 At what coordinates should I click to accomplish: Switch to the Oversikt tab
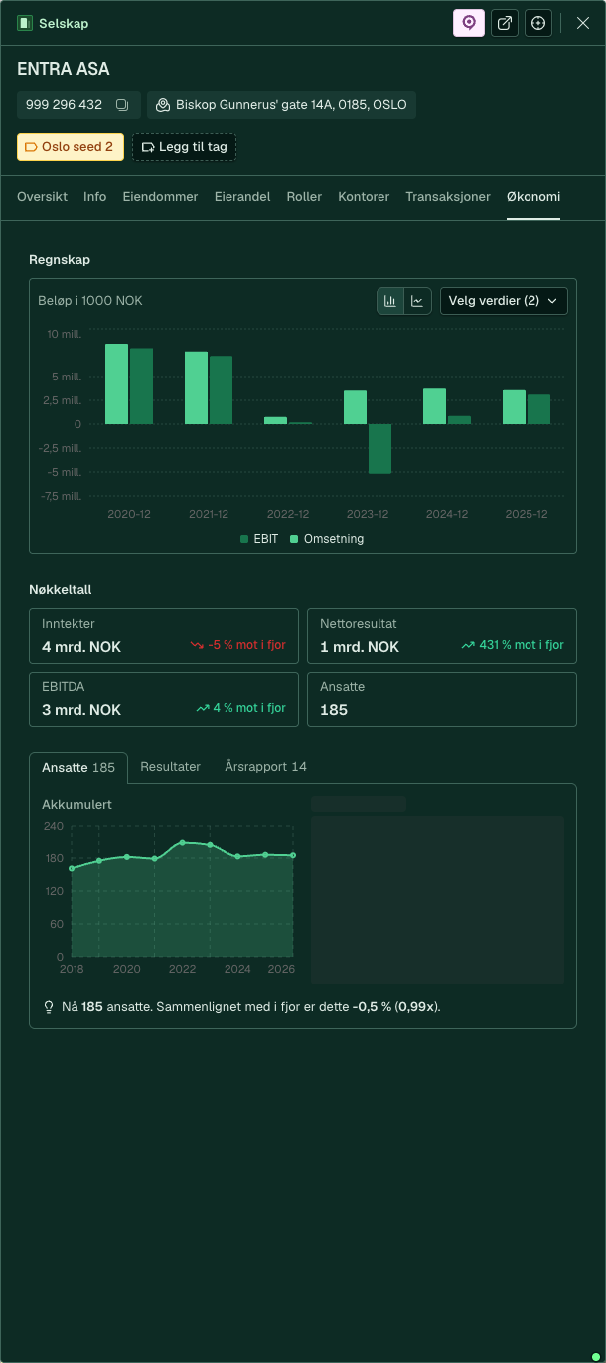(43, 197)
